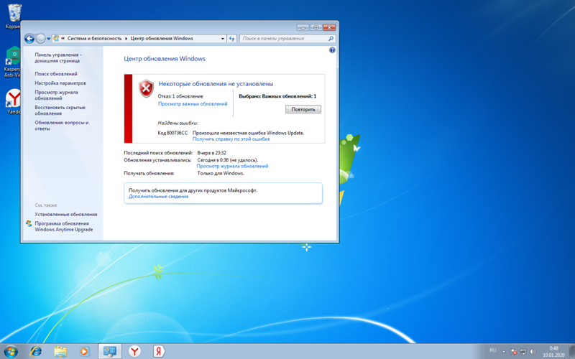
Task: Click the network tray icon
Action: click(x=523, y=352)
